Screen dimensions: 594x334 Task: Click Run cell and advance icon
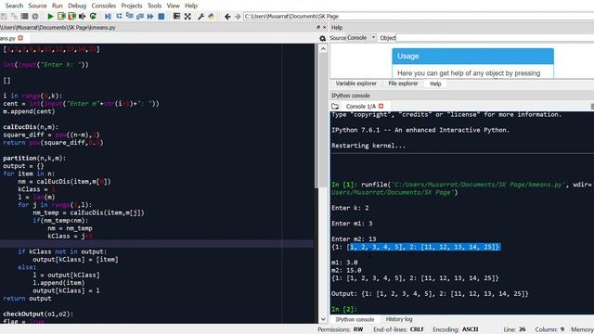[71, 17]
